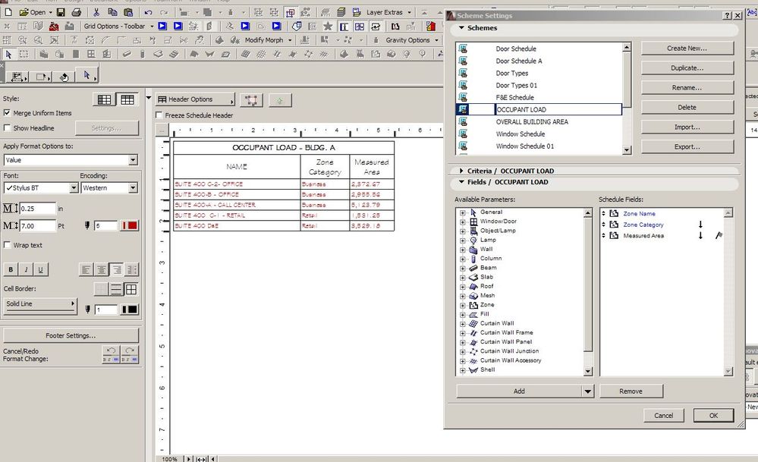
Task: Enable the Show Headline checkbox
Action: pos(8,128)
